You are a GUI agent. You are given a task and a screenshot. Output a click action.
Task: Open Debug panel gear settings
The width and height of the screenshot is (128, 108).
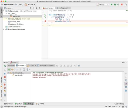pos(123,62)
